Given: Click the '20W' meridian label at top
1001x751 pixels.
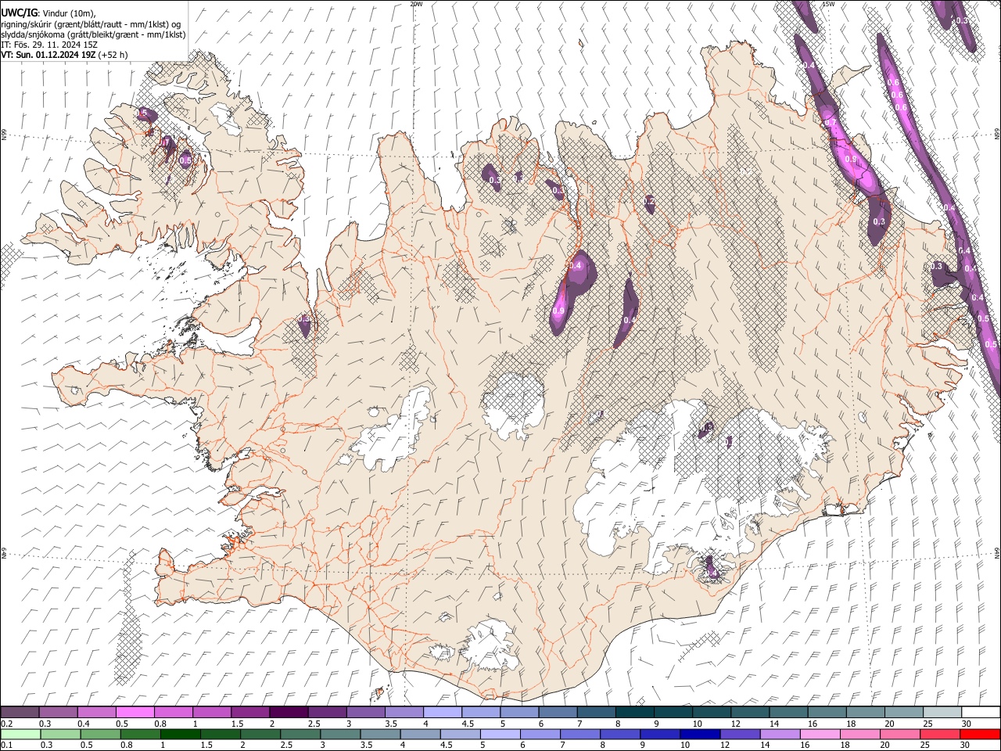Looking at the screenshot, I should pos(416,4).
